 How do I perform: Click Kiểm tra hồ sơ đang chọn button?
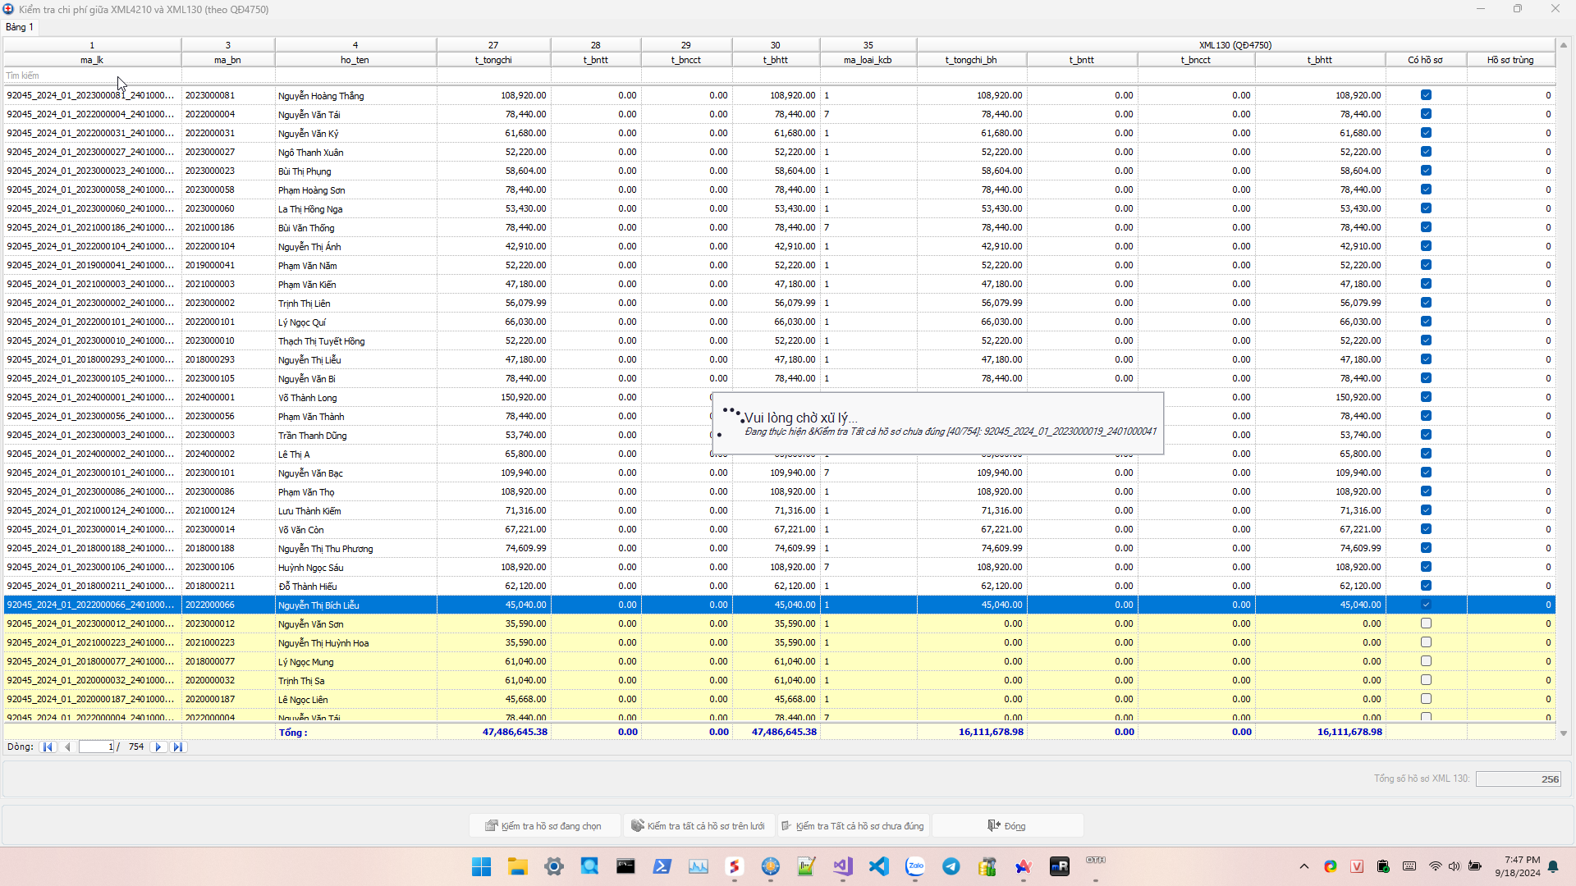coord(543,826)
